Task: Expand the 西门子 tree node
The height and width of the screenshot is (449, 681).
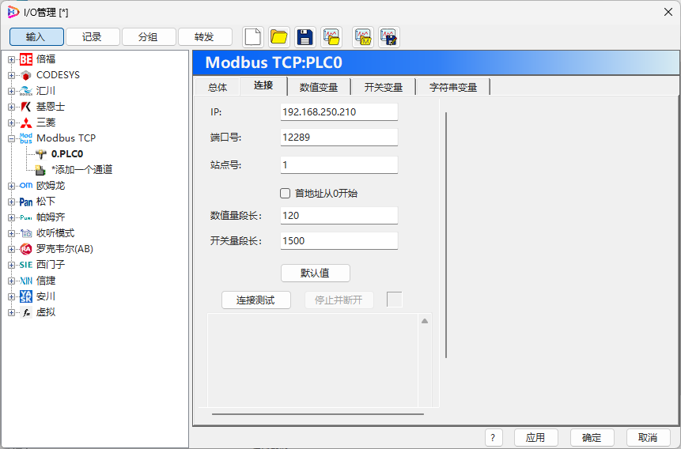Action: click(x=11, y=265)
